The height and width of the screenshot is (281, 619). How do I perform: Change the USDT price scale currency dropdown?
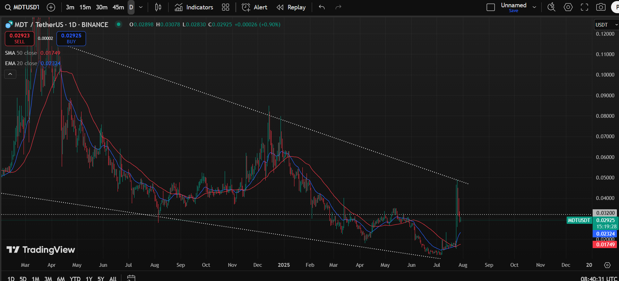606,25
